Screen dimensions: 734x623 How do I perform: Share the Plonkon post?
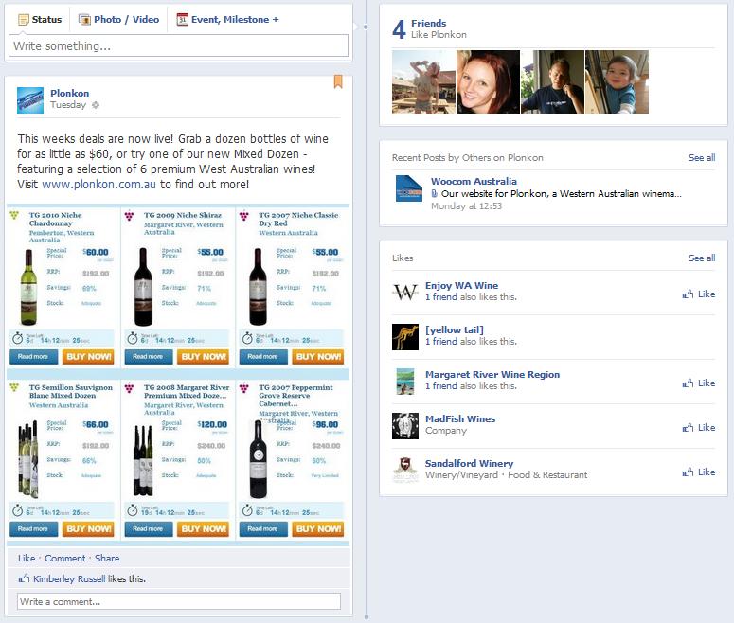click(x=107, y=559)
